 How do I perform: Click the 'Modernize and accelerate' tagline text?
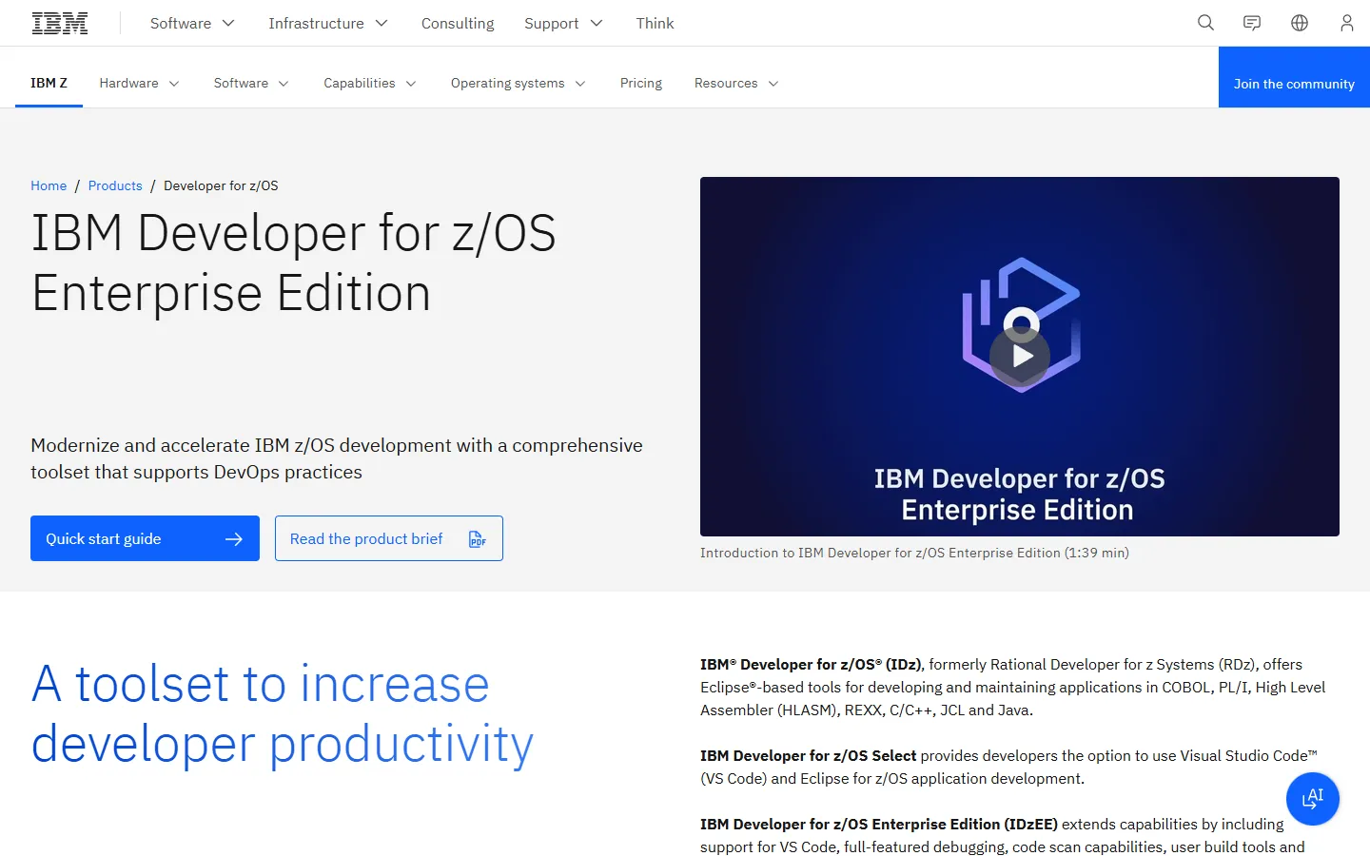coord(337,458)
